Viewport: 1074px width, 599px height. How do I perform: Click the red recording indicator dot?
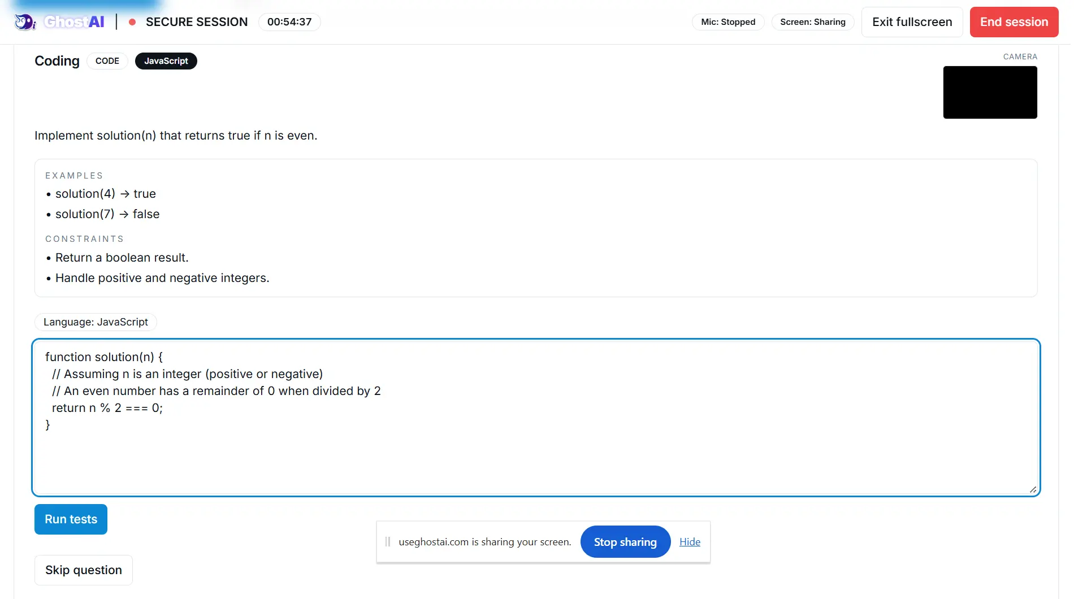[x=132, y=22]
